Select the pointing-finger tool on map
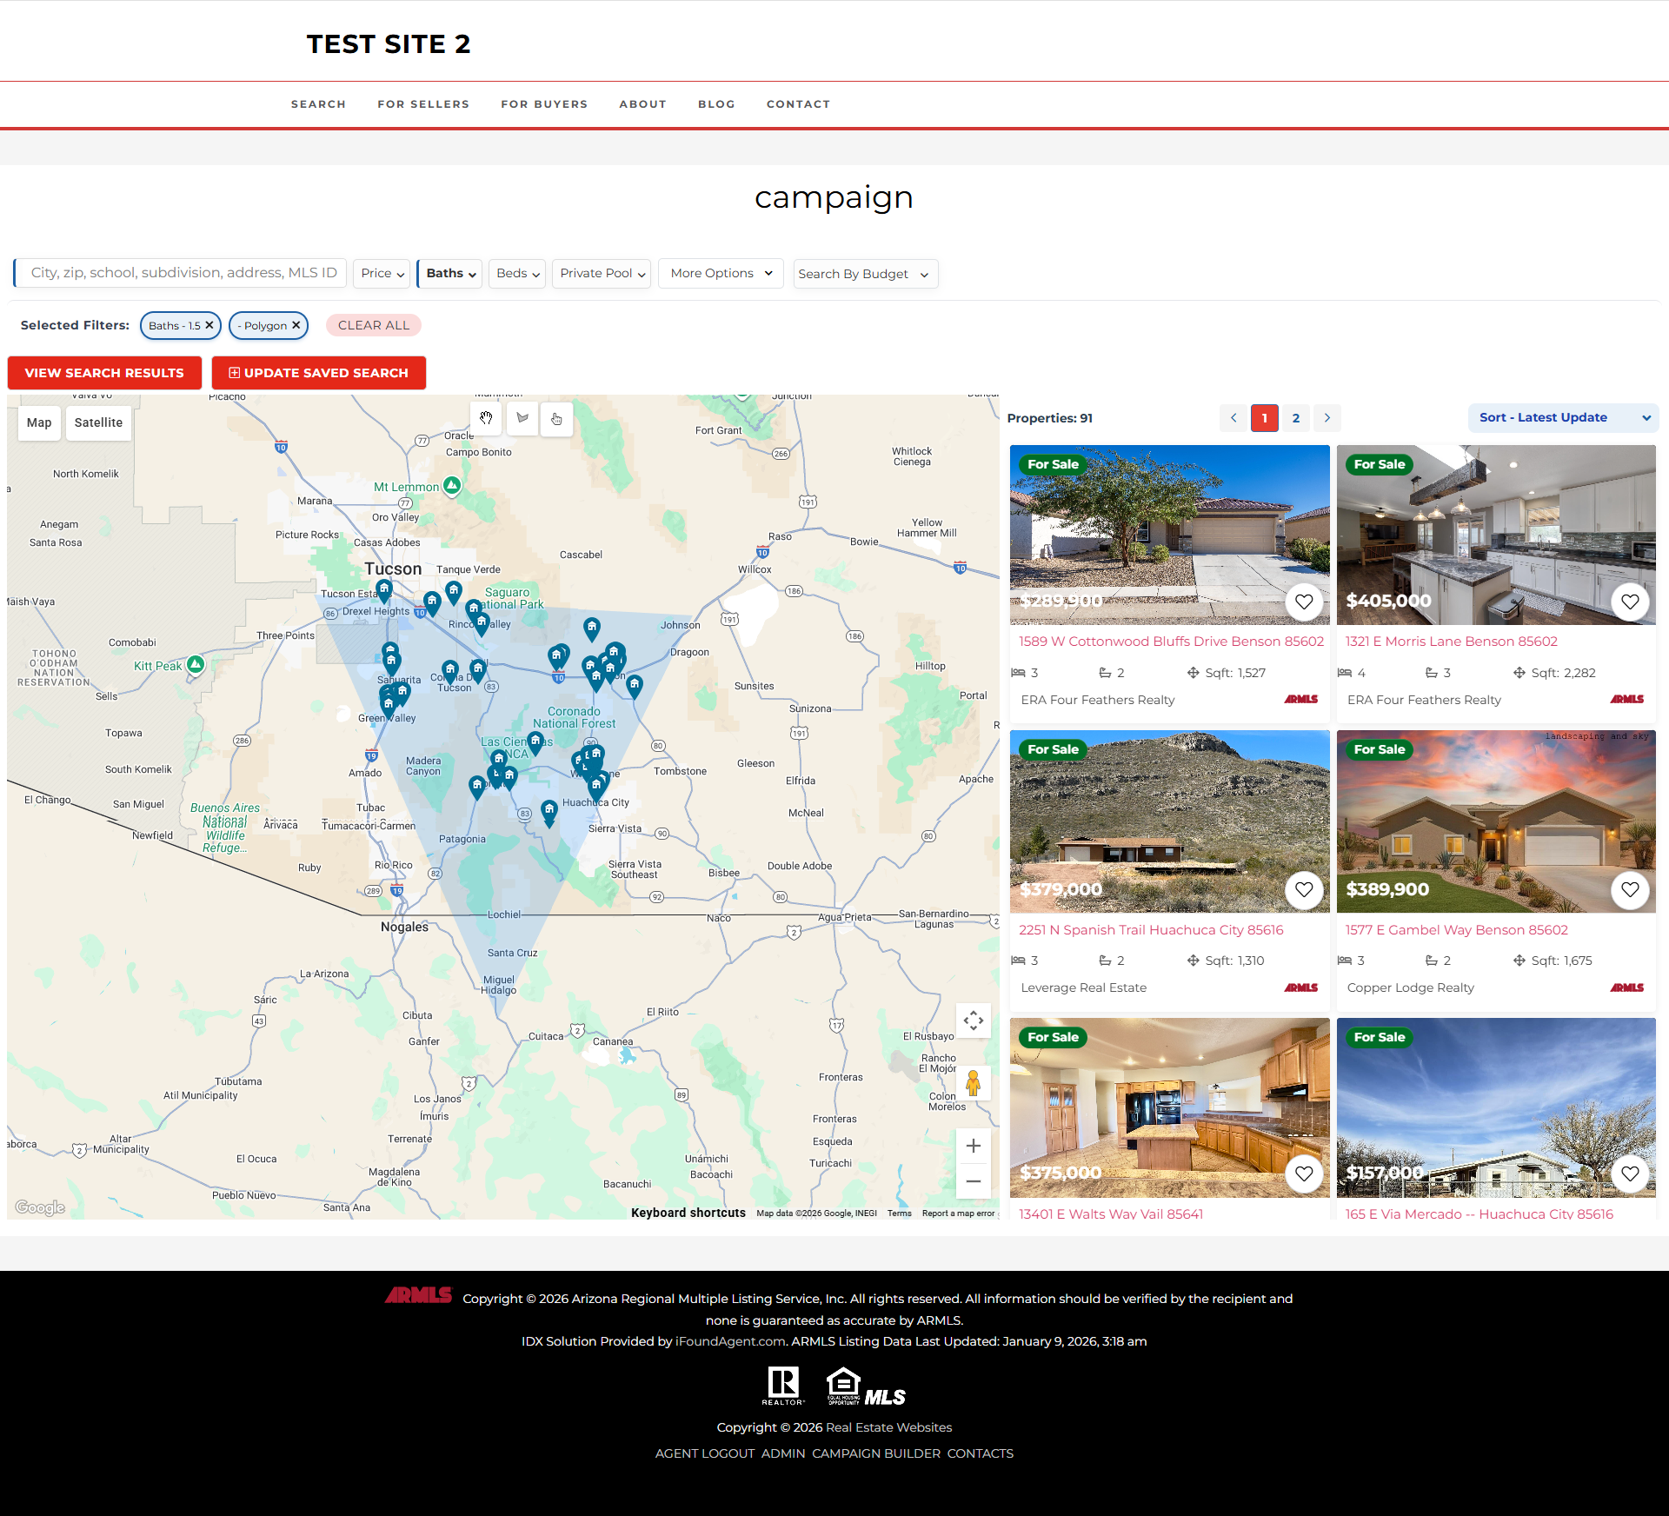Screen dimensions: 1669x1516 [x=556, y=419]
